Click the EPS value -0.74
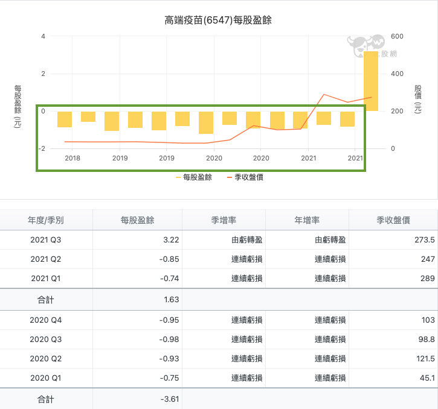The height and width of the screenshot is (409, 438). [x=169, y=279]
